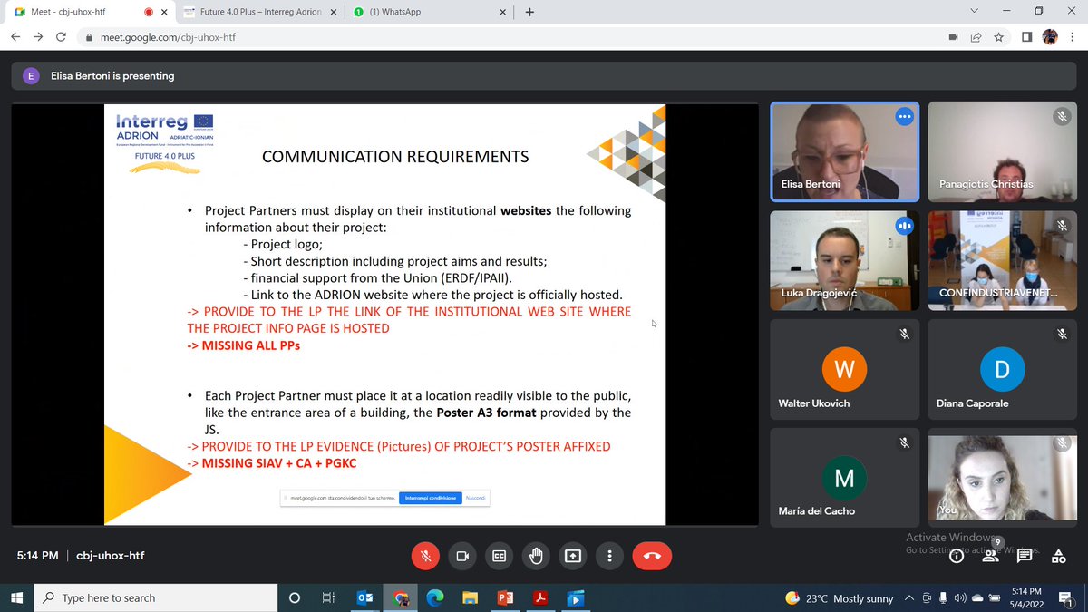Open the Present now screen share button
Screen dimensions: 1088x612
coord(573,556)
